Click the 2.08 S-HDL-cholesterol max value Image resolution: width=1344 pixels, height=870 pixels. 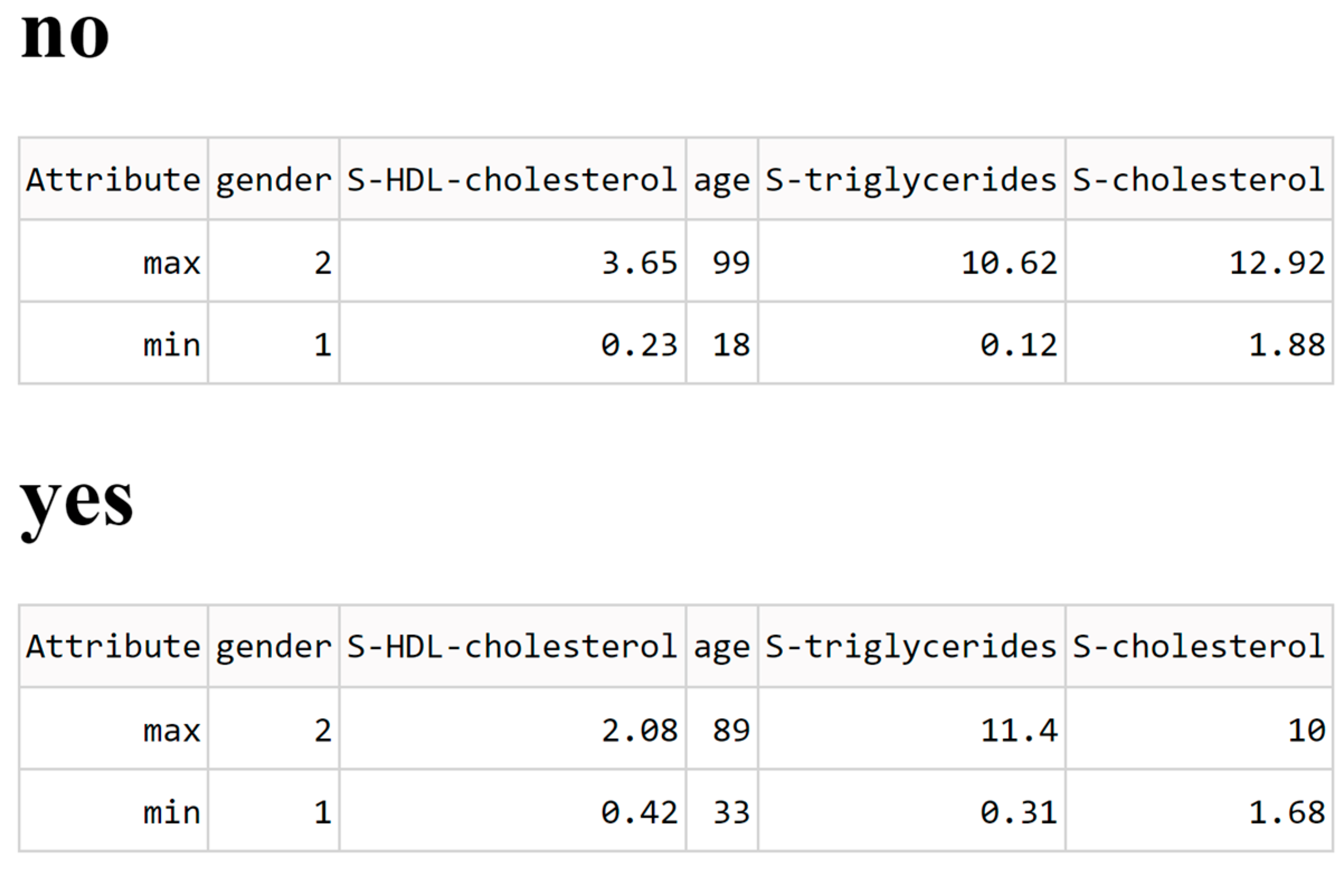click(639, 730)
